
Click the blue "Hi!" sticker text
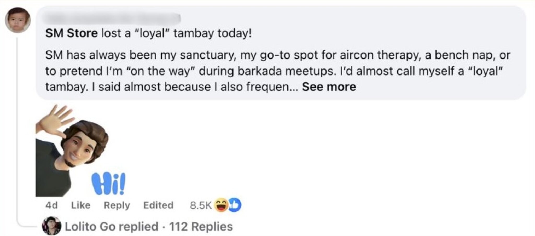108,184
